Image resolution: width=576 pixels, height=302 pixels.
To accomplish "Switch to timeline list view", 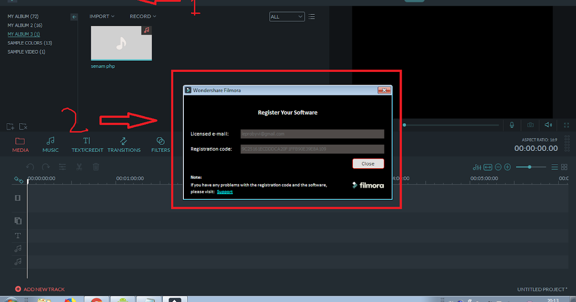I will (554, 167).
